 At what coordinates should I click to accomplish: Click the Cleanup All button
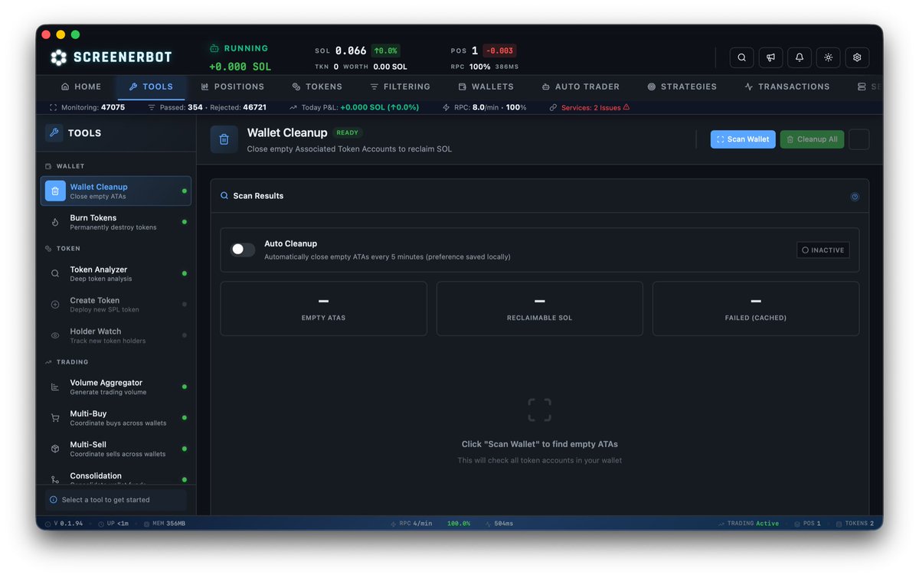[812, 139]
